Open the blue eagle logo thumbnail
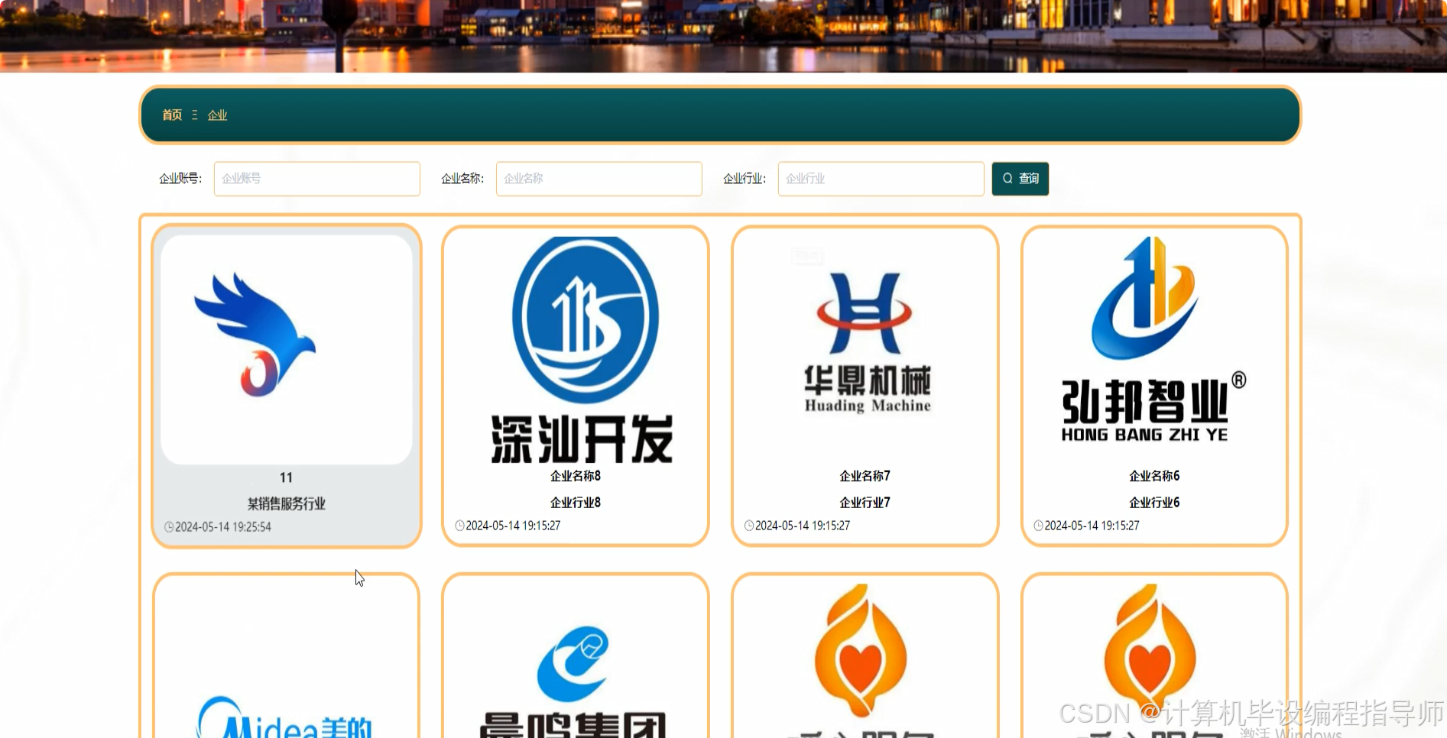The width and height of the screenshot is (1447, 738). coord(287,349)
